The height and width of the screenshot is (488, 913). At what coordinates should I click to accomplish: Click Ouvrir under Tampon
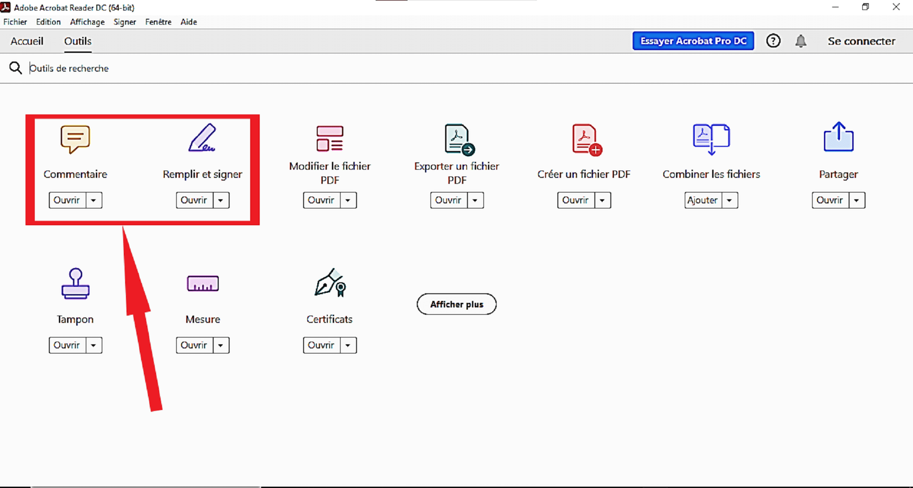(x=67, y=345)
